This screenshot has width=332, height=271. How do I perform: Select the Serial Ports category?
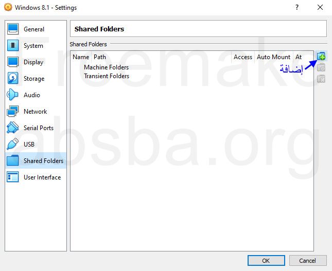click(36, 128)
